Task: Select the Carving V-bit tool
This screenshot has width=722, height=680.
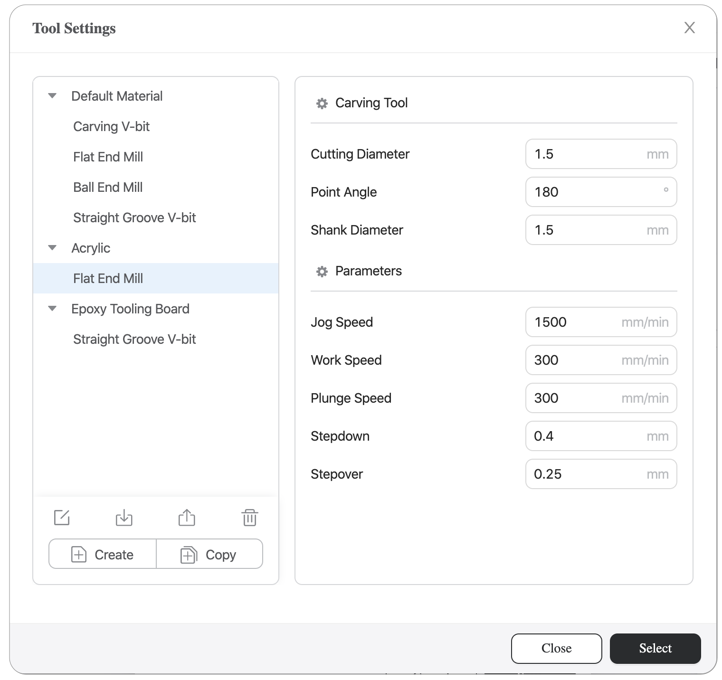Action: pos(111,126)
